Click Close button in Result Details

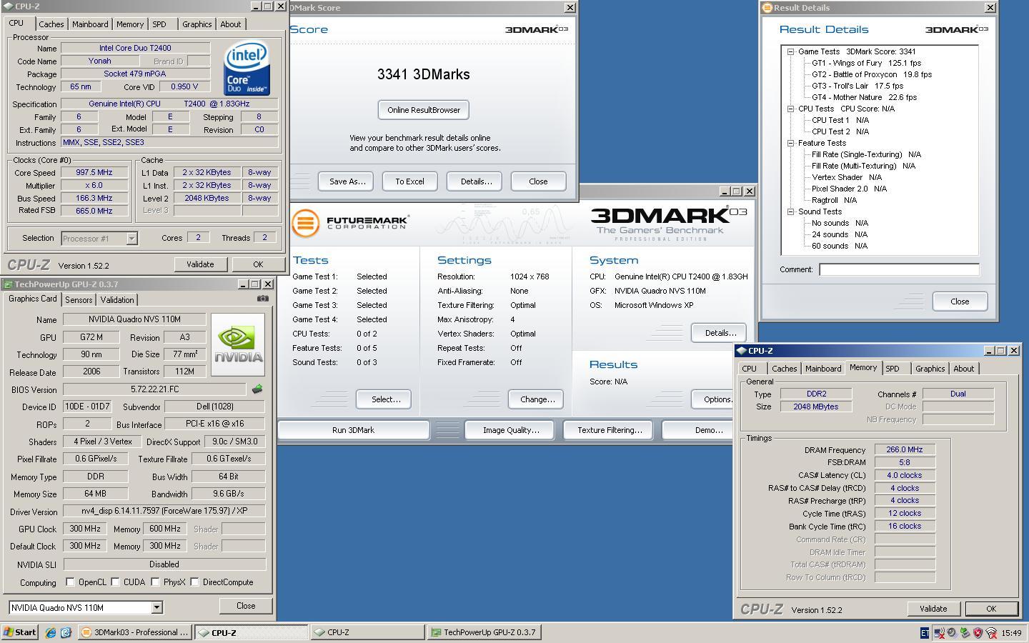pyautogui.click(x=960, y=301)
